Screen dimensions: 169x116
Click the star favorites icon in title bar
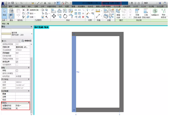tap(139, 3)
